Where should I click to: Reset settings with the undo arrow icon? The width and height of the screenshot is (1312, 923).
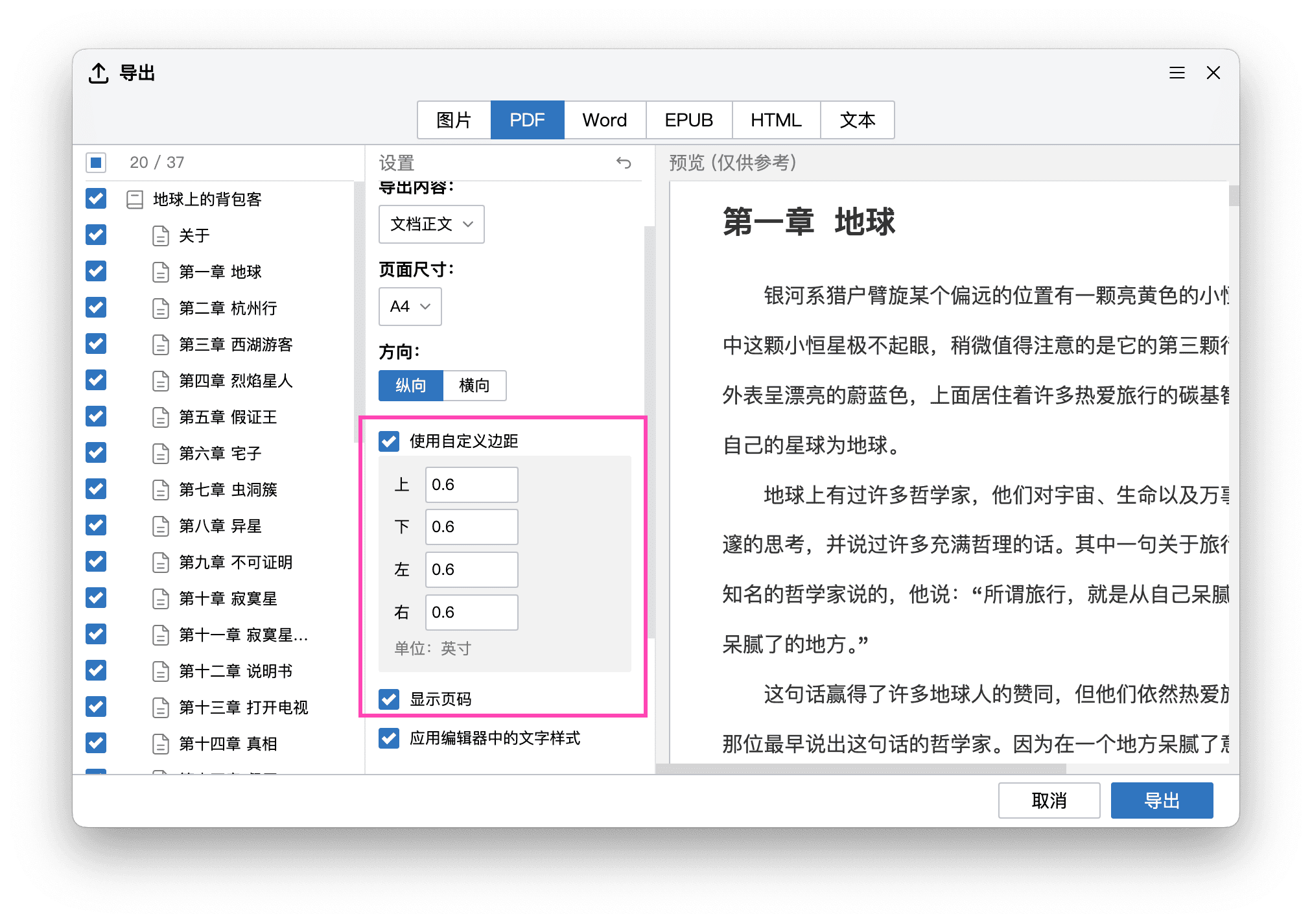(624, 162)
